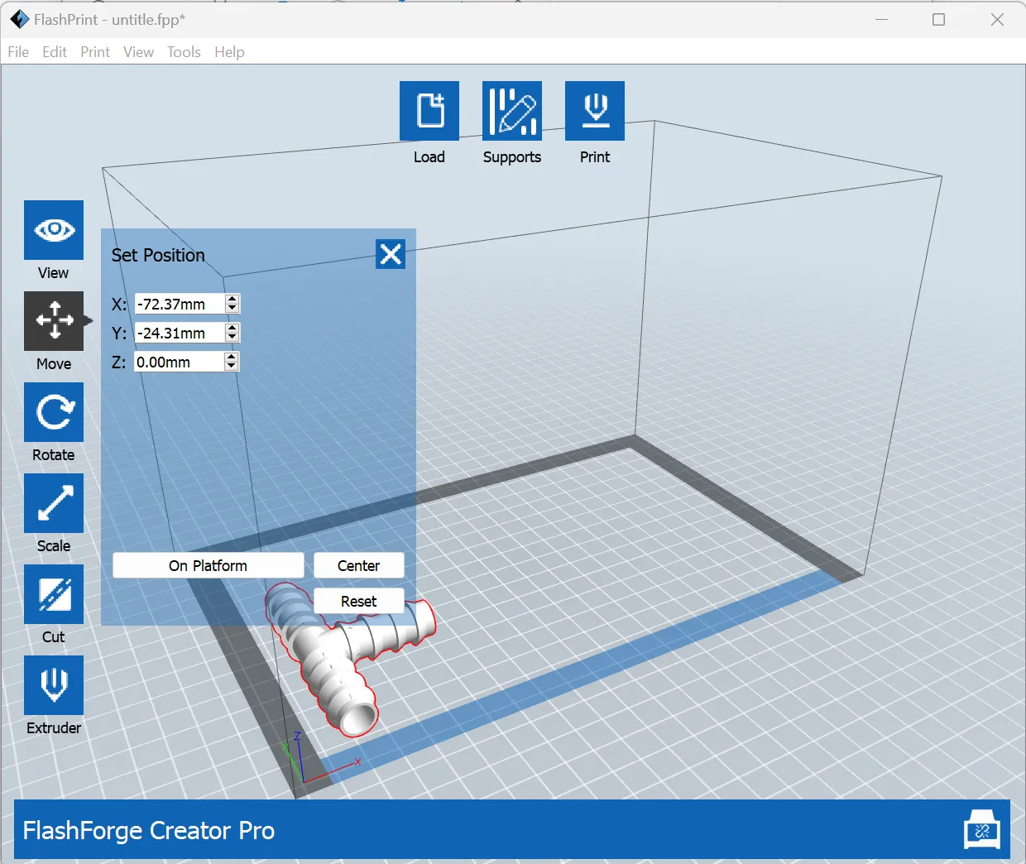The height and width of the screenshot is (864, 1026).
Task: Click the Reset button
Action: [x=359, y=602]
